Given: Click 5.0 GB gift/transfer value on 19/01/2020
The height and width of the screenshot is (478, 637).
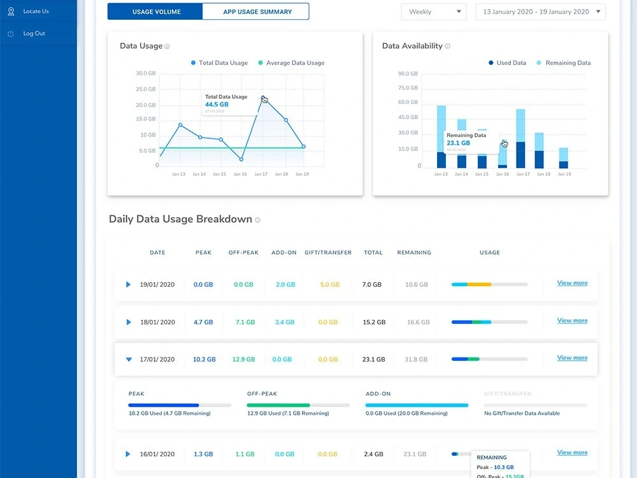Looking at the screenshot, I should (329, 284).
